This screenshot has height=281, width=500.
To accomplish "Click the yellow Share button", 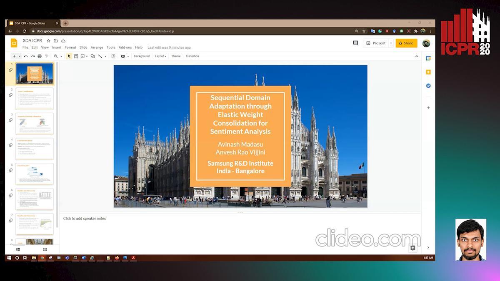I will point(406,43).
